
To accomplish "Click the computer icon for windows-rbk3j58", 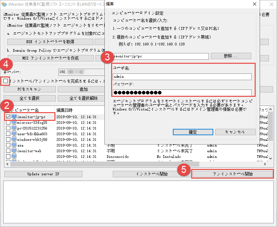I will [x=14, y=139].
